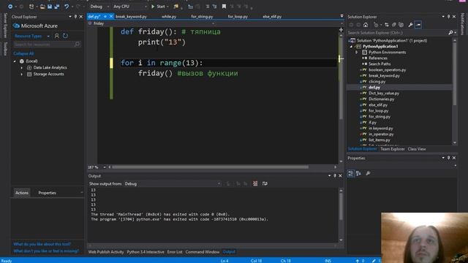This screenshot has width=468, height=263.
Task: Click the Collapse All link in Cloud Explorer
Action: coord(23,53)
